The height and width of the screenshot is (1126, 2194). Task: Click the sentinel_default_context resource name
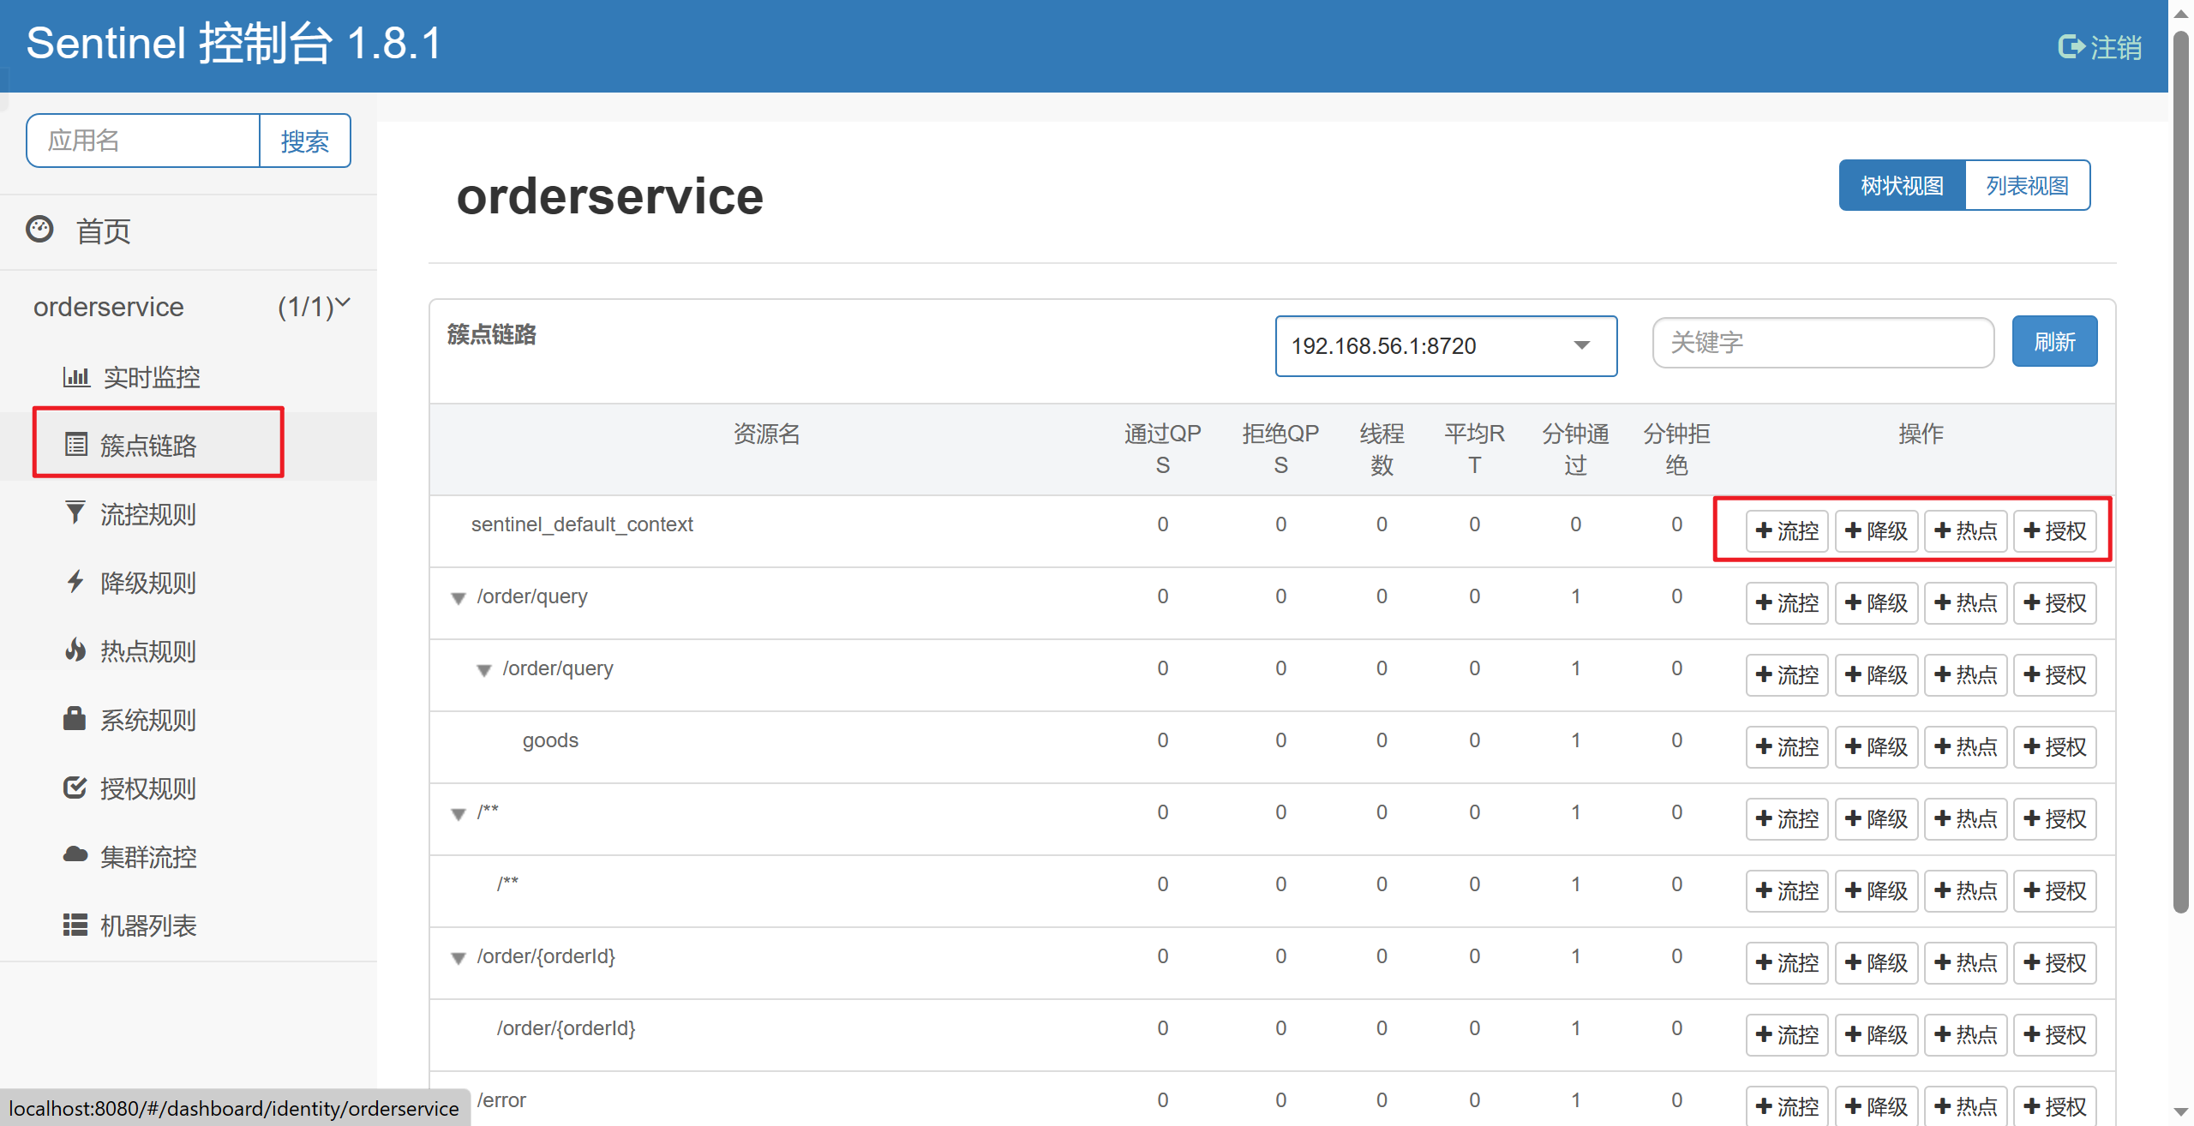point(582,524)
